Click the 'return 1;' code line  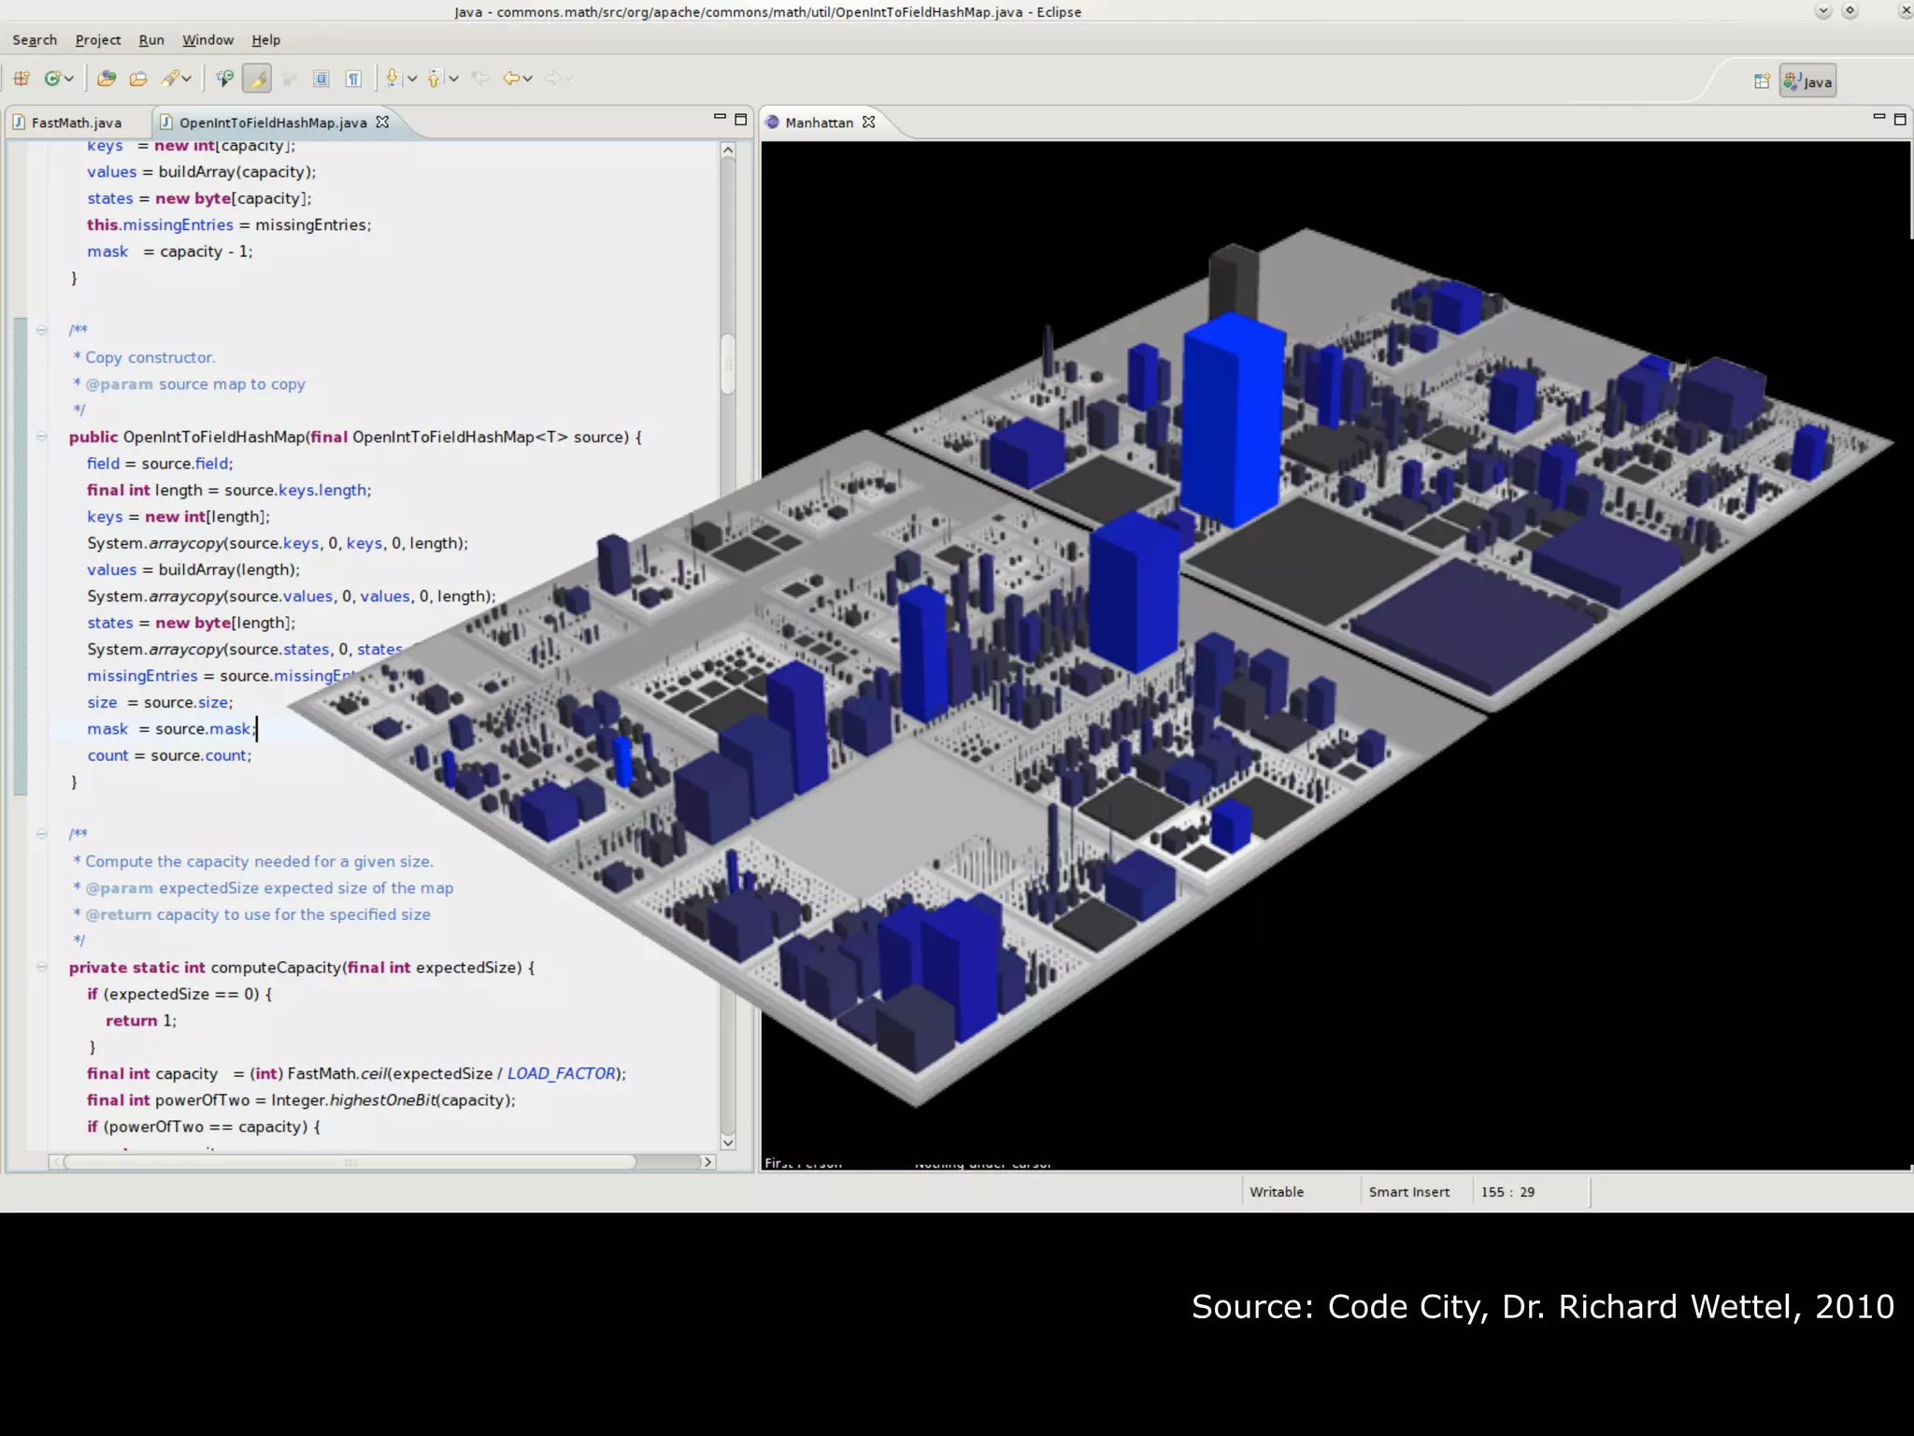(141, 1021)
